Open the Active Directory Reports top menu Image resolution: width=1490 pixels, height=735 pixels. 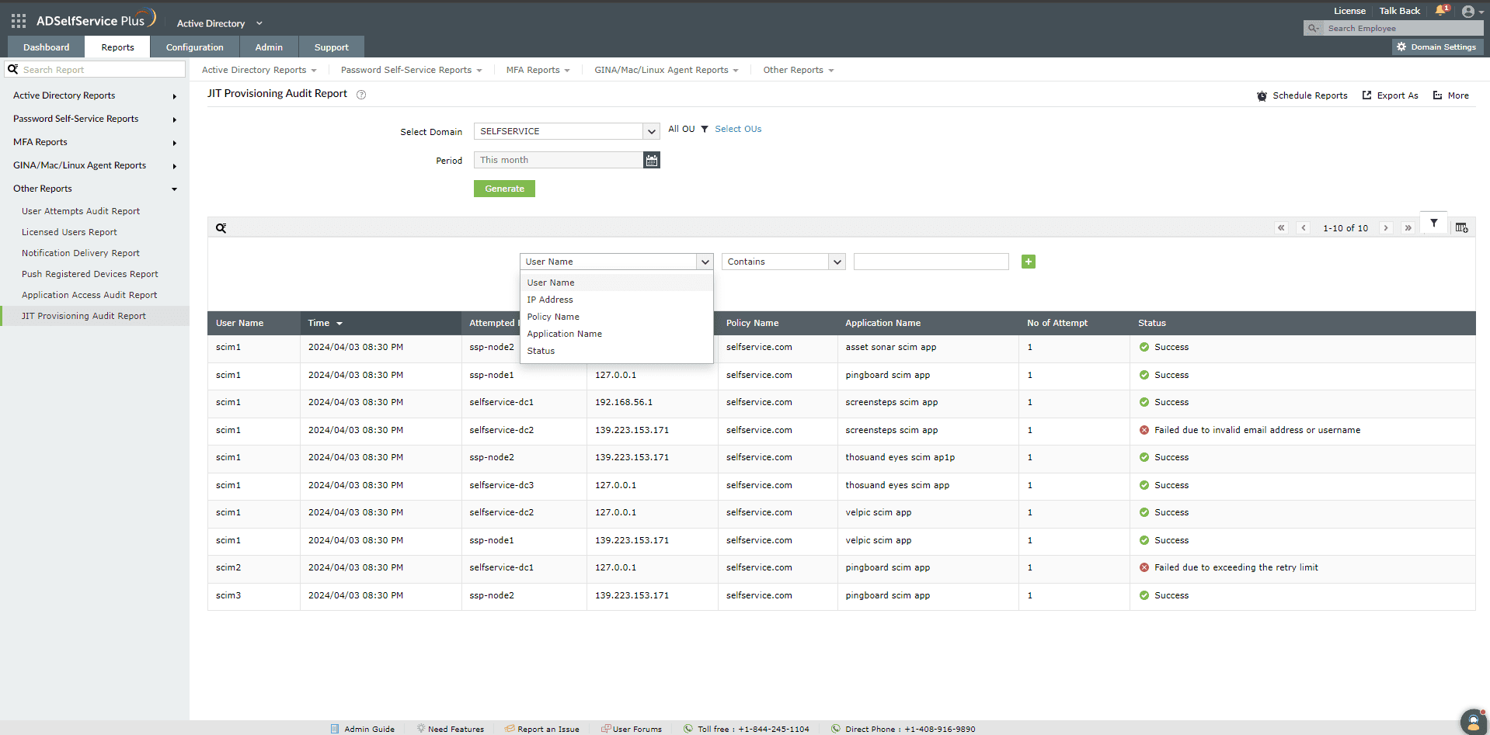pos(259,70)
